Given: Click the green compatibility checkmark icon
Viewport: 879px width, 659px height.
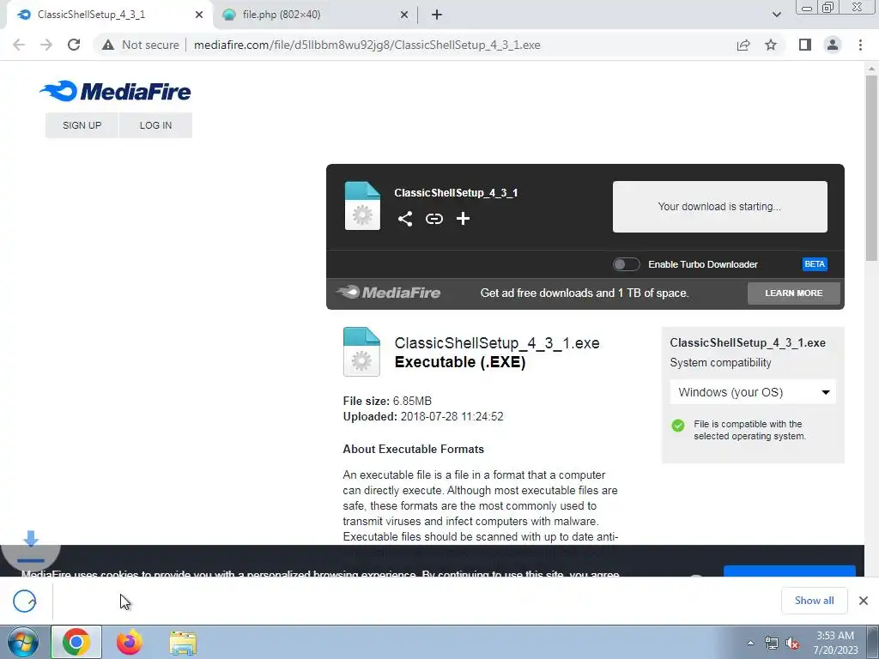Looking at the screenshot, I should click(x=678, y=426).
